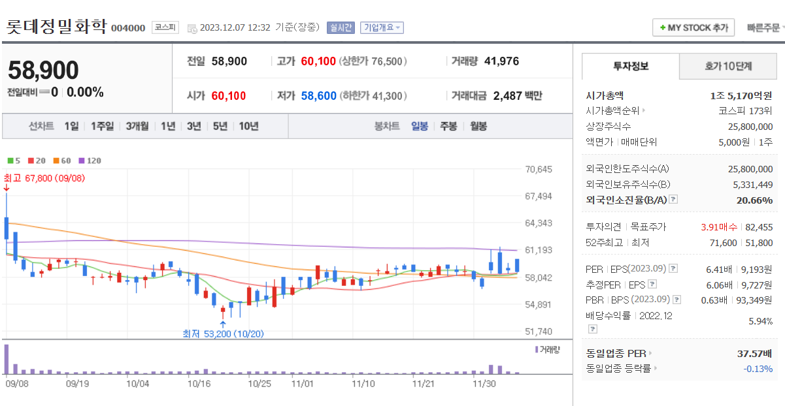Select the 1일 line chart period
This screenshot has height=406, width=785.
(x=71, y=127)
